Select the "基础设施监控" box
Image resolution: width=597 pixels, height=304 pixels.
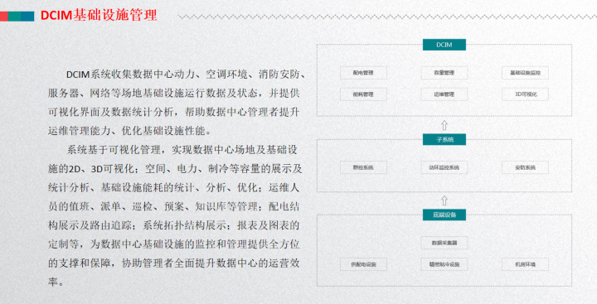click(x=525, y=73)
